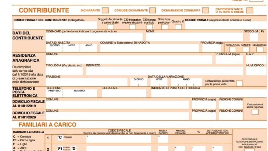Select the Cellulare input field
The image size is (268, 151).
[x=124, y=93]
